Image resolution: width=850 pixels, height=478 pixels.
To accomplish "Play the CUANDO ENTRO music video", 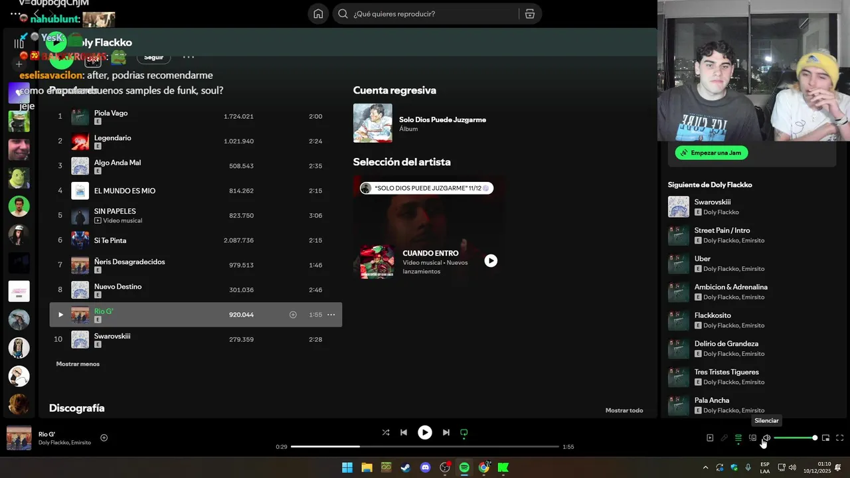I will click(491, 261).
